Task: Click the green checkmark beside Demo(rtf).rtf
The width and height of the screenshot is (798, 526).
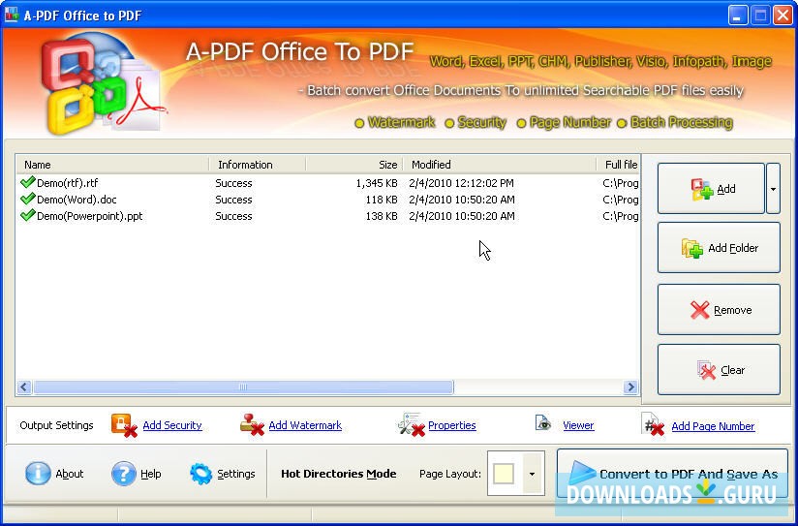Action: (27, 182)
